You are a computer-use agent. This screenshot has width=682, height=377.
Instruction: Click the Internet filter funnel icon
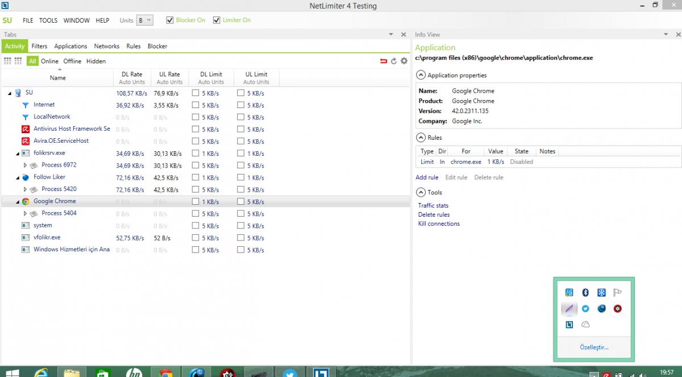[x=25, y=105]
